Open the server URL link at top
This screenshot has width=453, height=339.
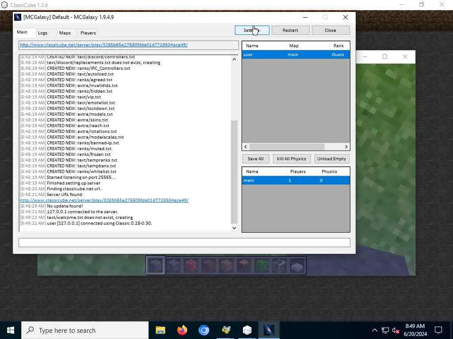[104, 45]
